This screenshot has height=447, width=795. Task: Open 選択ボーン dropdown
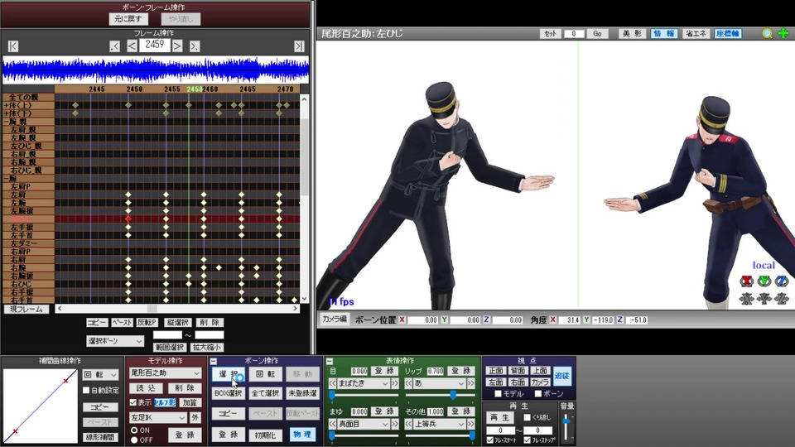click(115, 341)
